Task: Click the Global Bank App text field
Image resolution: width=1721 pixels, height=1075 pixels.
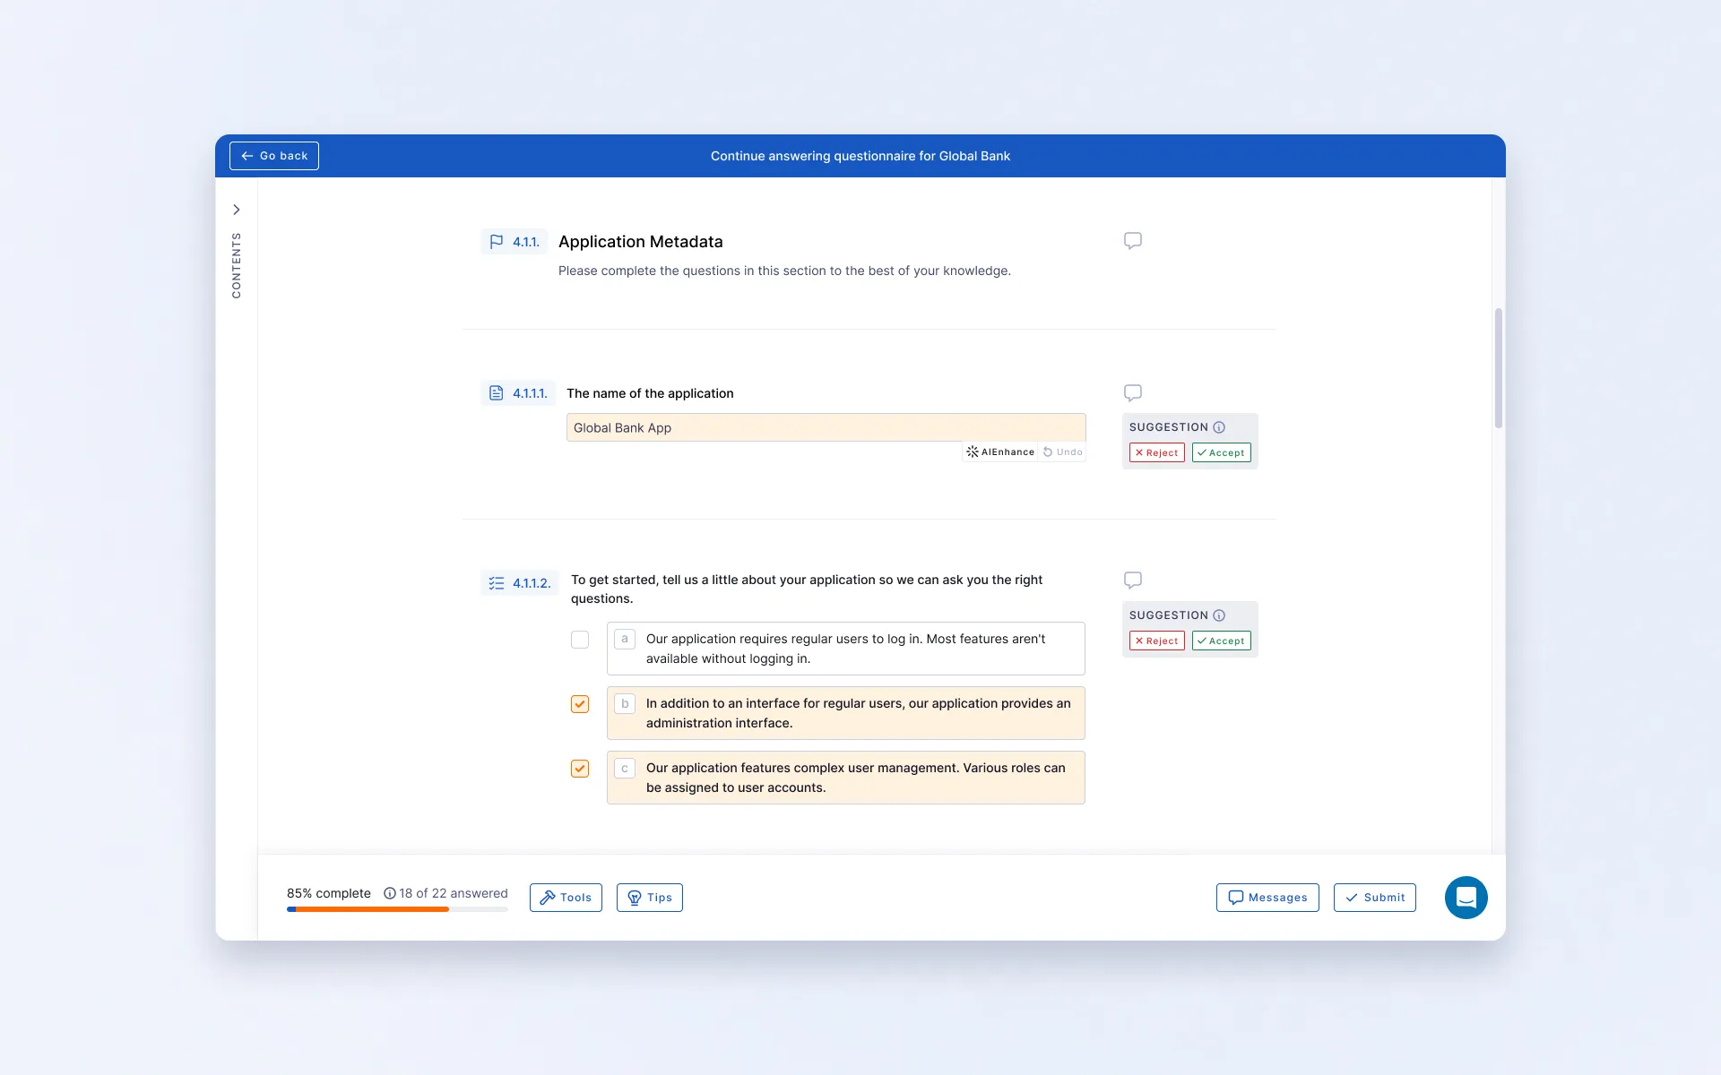Action: coord(826,427)
